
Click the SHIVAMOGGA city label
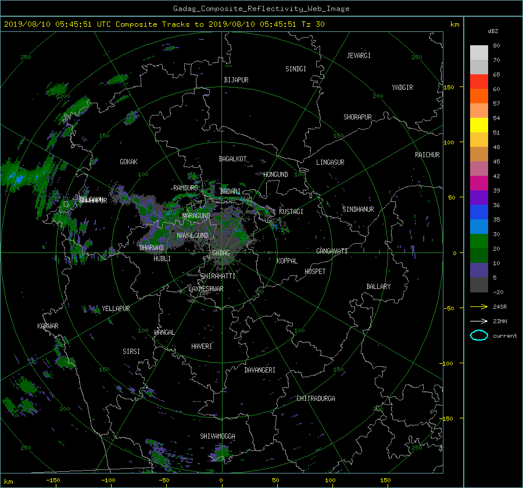(217, 436)
